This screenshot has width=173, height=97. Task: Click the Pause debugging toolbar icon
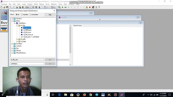pyautogui.click(x=68, y=7)
